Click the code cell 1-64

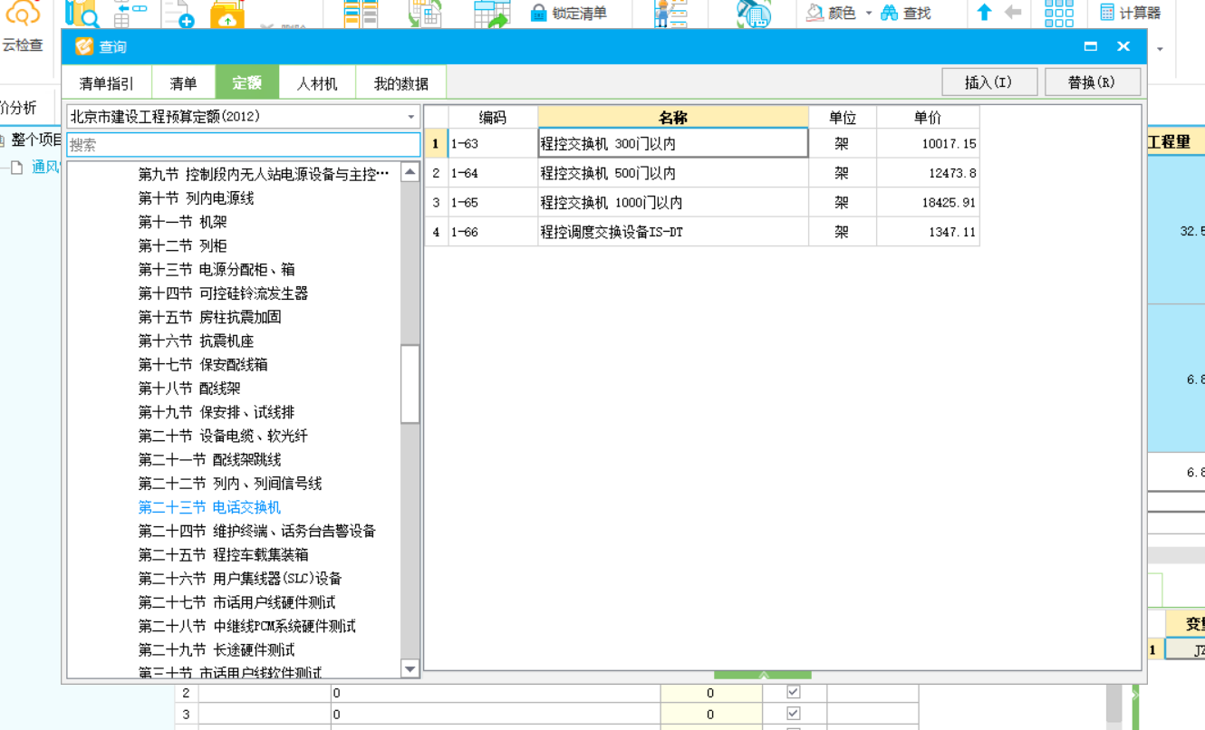pyautogui.click(x=493, y=173)
